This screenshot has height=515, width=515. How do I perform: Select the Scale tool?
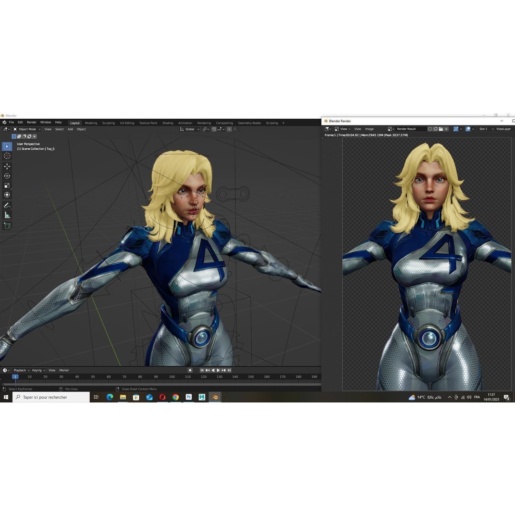[7, 185]
